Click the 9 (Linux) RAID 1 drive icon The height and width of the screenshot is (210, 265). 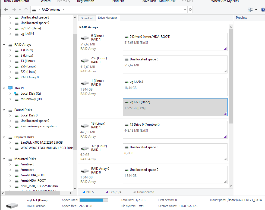coord(85,38)
